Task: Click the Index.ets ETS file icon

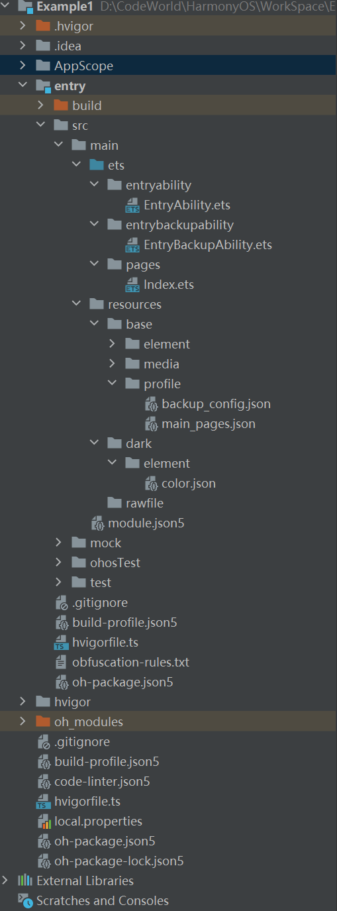Action: click(x=132, y=285)
